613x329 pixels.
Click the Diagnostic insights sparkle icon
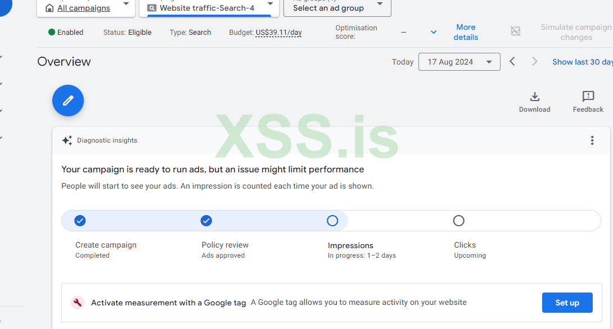pyautogui.click(x=67, y=140)
